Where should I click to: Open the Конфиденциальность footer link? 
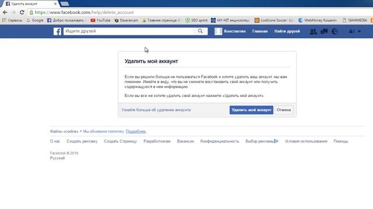click(220, 141)
